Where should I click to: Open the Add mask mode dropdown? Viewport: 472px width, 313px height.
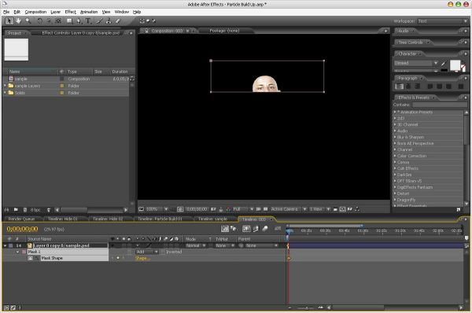click(147, 252)
